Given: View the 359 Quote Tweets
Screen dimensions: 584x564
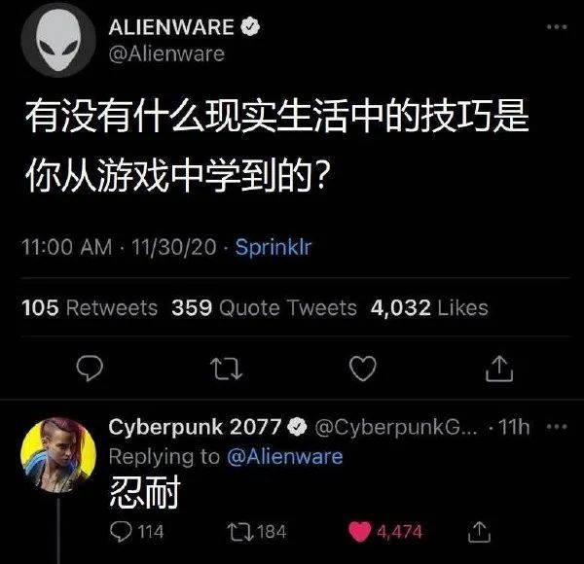Looking at the screenshot, I should click(264, 308).
